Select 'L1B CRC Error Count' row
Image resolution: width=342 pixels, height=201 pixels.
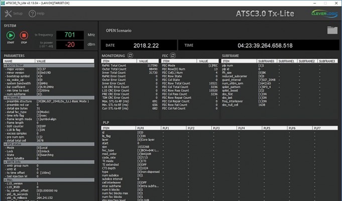click(130, 87)
